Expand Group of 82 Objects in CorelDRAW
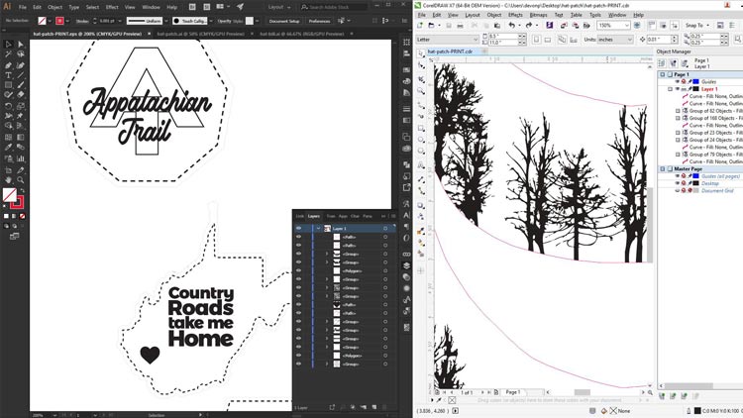This screenshot has height=418, width=743. point(678,111)
